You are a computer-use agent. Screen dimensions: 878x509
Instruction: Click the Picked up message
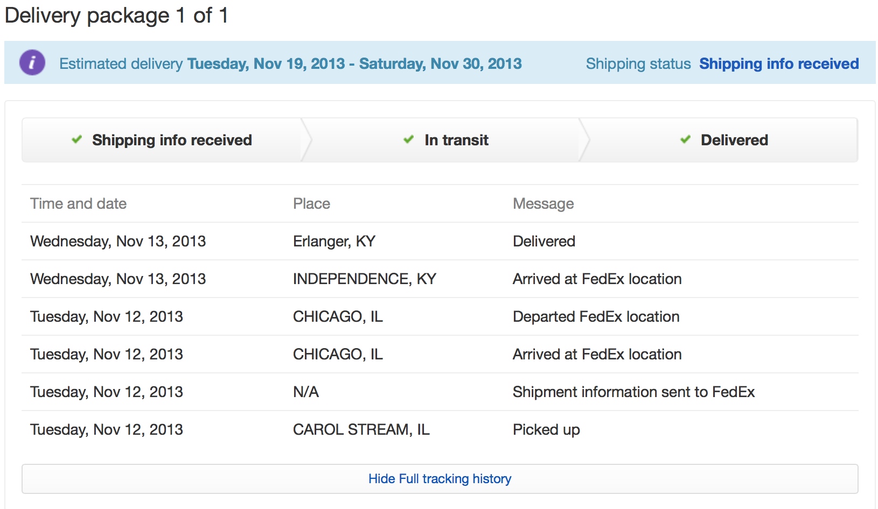[x=546, y=429]
